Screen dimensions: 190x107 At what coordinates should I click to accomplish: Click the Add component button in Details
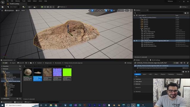pyautogui.click(x=176, y=63)
